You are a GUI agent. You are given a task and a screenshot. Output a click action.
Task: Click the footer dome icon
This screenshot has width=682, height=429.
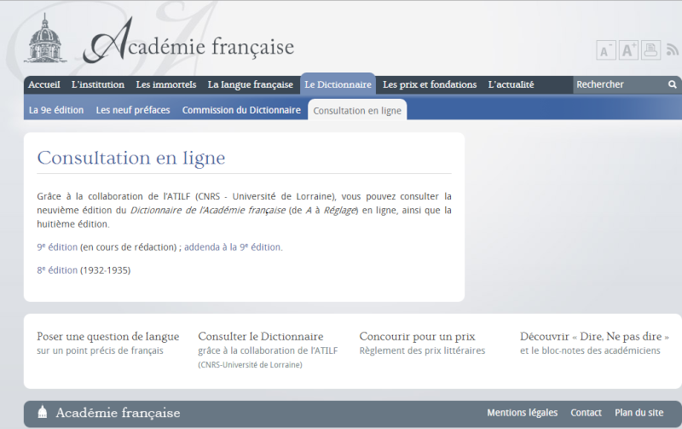pos(42,412)
